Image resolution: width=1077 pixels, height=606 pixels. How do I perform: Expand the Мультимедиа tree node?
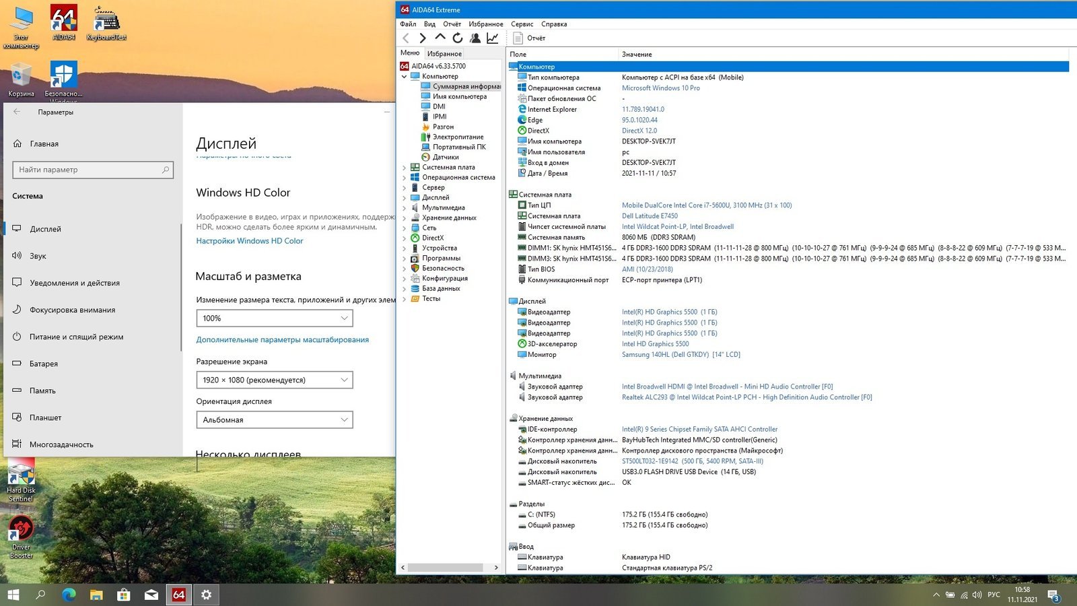coord(405,207)
